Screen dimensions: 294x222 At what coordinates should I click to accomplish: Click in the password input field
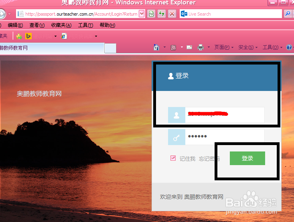(x=225, y=136)
